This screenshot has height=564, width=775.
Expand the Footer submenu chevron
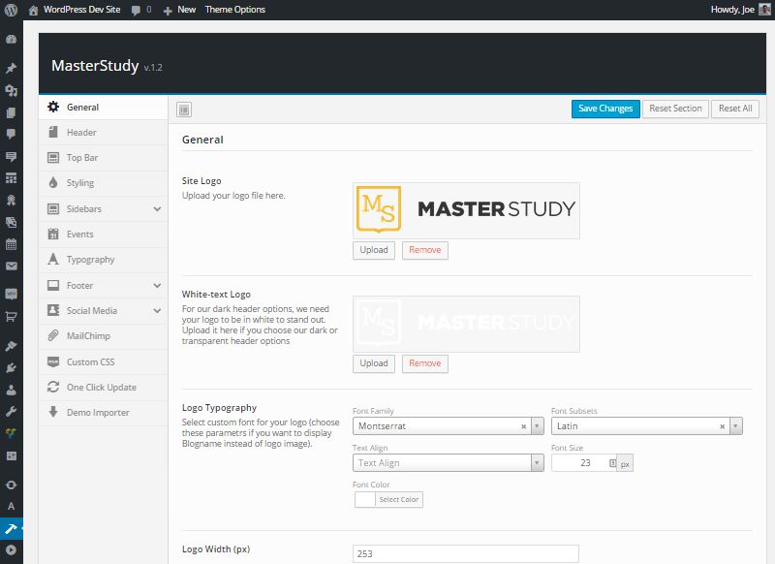(x=157, y=286)
